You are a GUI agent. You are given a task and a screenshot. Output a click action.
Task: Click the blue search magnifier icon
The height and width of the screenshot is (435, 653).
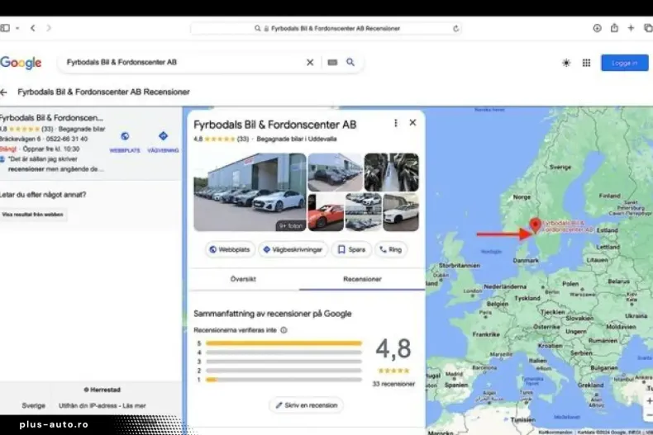click(350, 62)
